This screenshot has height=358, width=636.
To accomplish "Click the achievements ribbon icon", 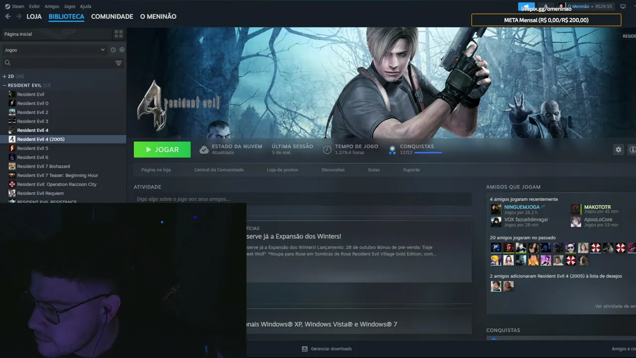I will point(392,150).
